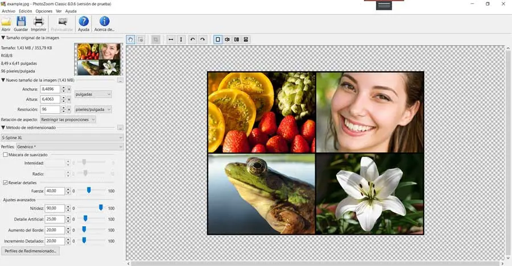Open the Perfiles Genérico dropdown
Image resolution: width=512 pixels, height=266 pixels.
click(x=70, y=147)
